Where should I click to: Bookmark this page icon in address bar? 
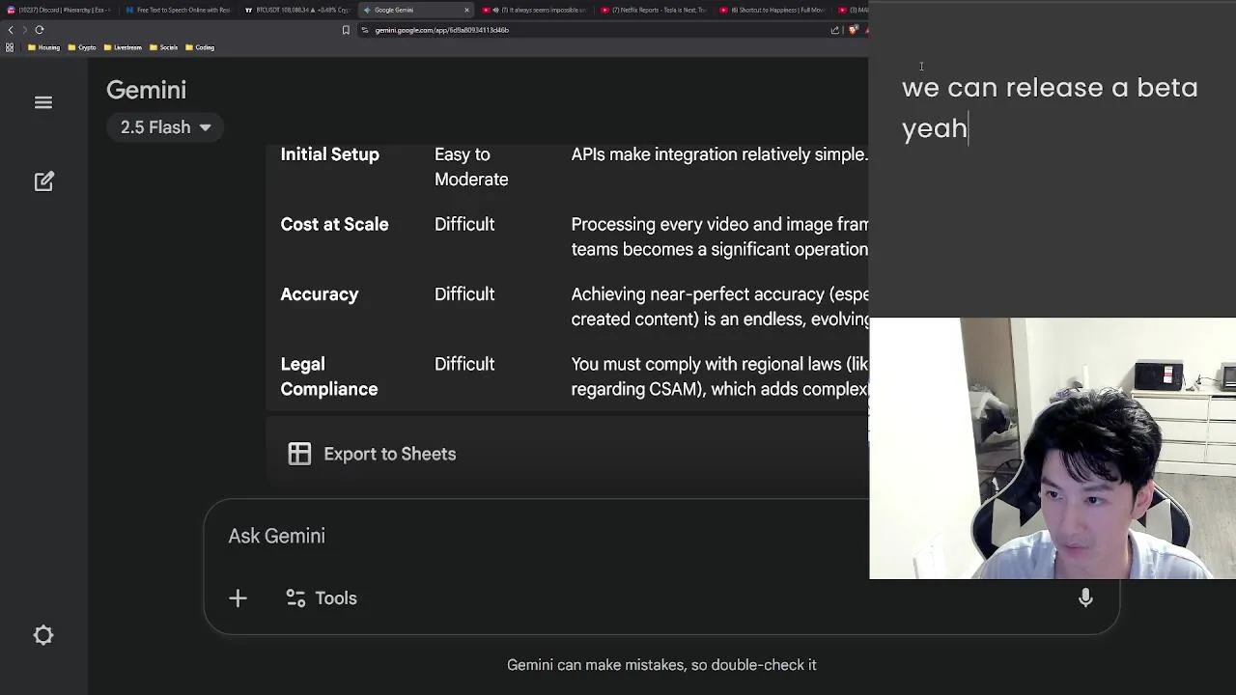click(346, 30)
